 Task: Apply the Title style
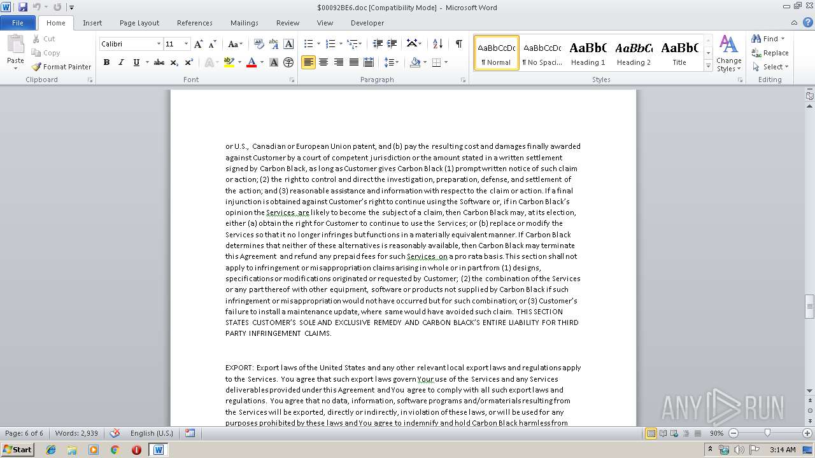point(679,53)
